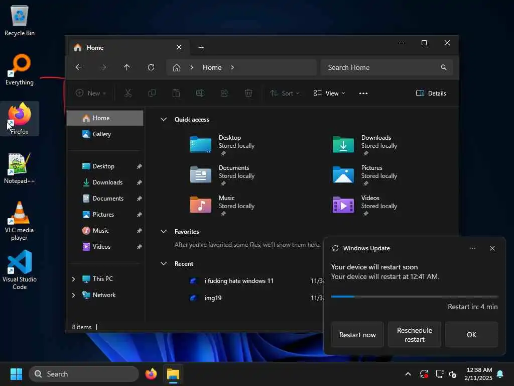The width and height of the screenshot is (514, 386).
Task: Click the Share icon in toolbar
Action: pos(224,93)
